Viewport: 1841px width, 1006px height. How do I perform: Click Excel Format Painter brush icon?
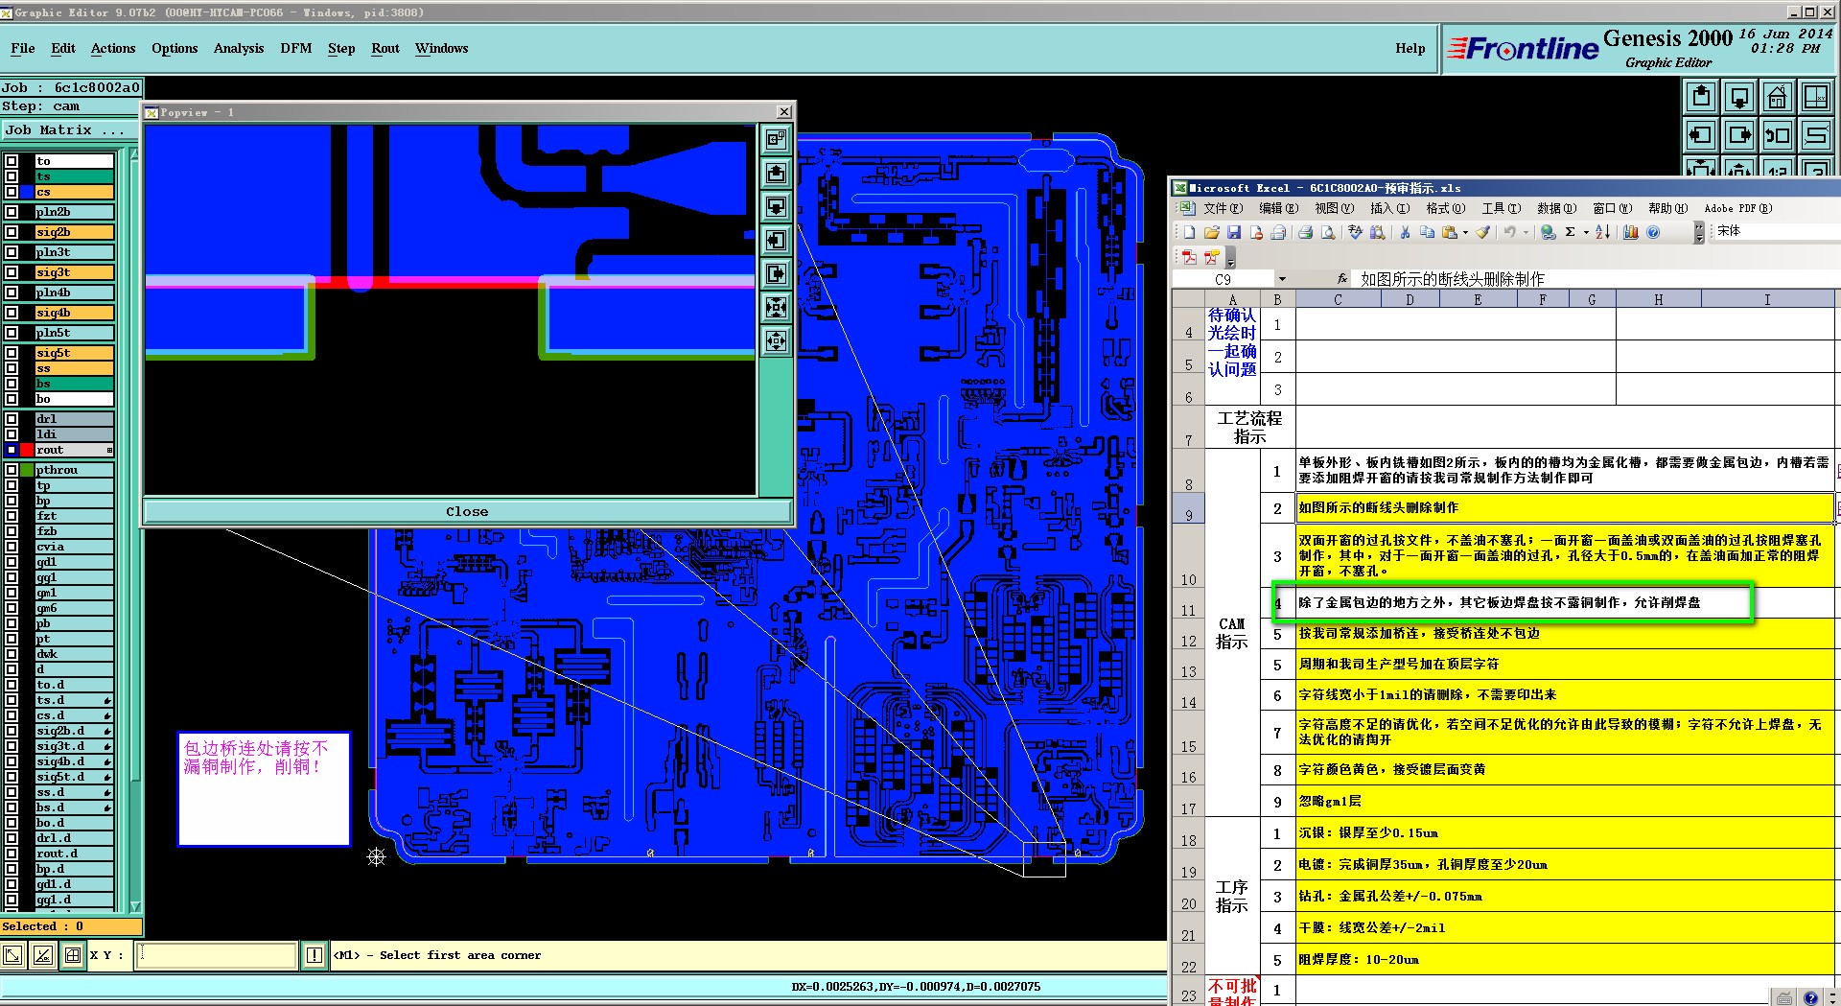[1483, 232]
